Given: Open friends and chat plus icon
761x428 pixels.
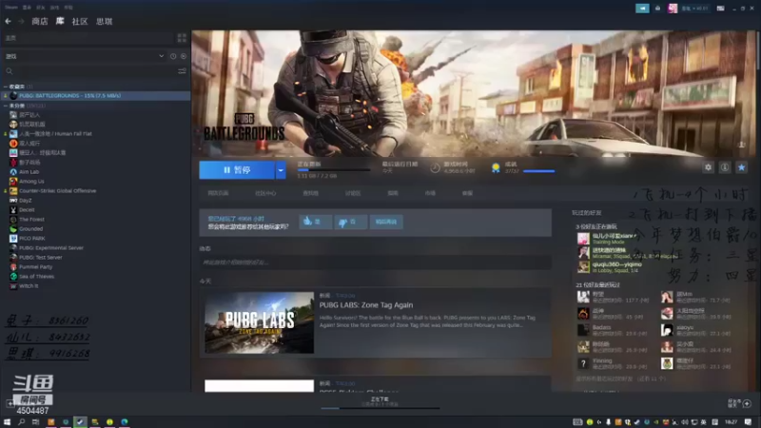Looking at the screenshot, I should pos(747,403).
